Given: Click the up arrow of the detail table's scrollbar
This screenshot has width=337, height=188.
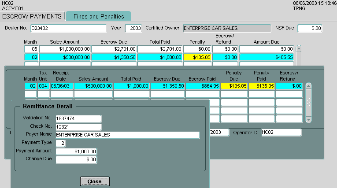Looking at the screenshot, I should [x=308, y=86].
